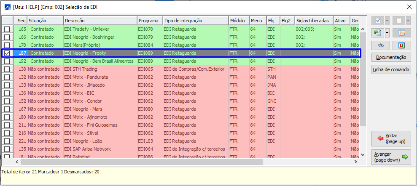The image size is (417, 186).
Task: Click the application icon in title bar
Action: coord(8,7)
